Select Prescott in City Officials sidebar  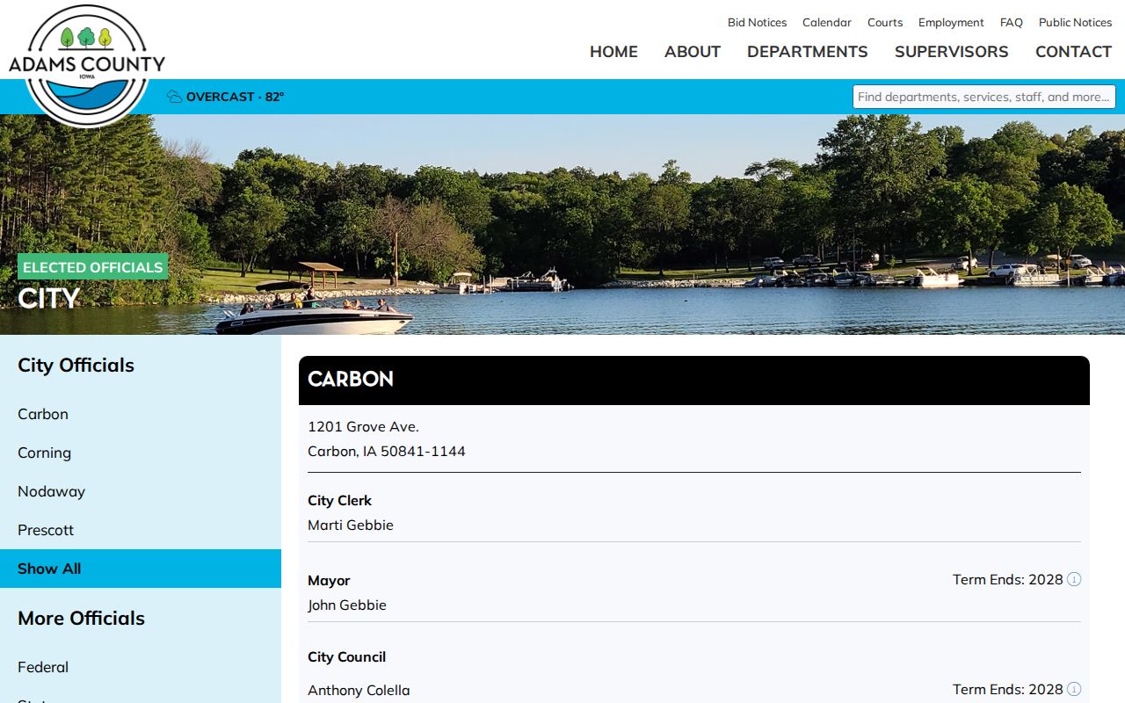point(141,530)
